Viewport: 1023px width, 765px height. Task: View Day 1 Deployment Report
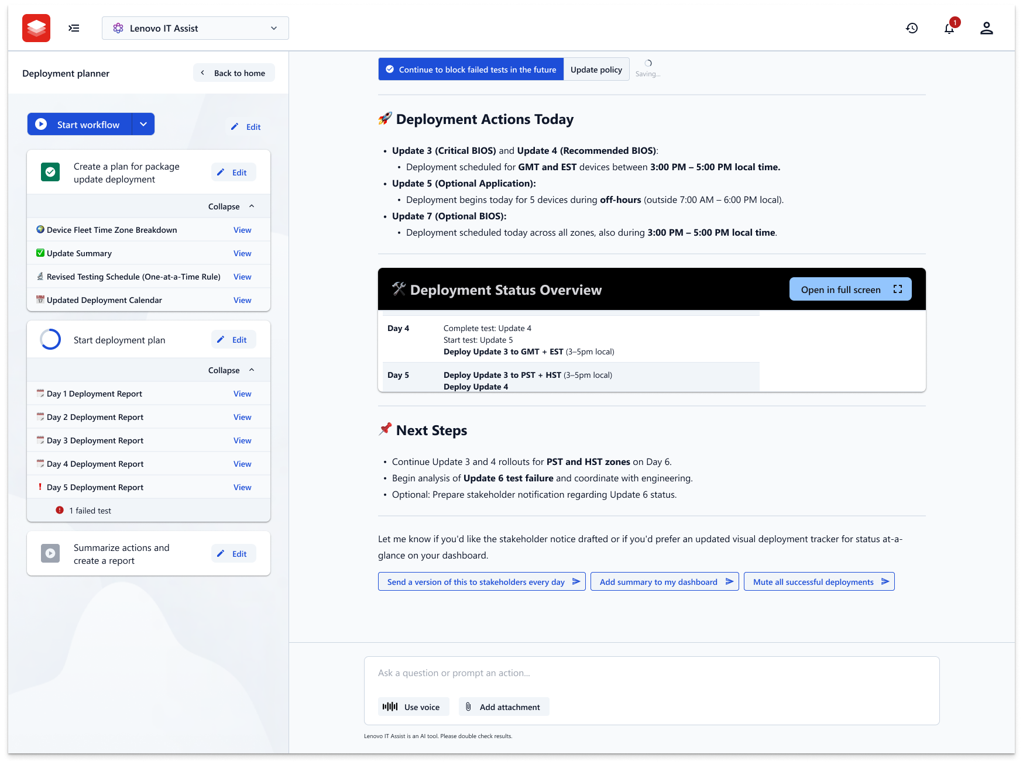click(x=242, y=394)
